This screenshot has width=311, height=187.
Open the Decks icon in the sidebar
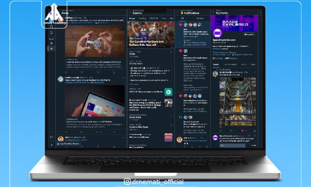click(x=51, y=43)
